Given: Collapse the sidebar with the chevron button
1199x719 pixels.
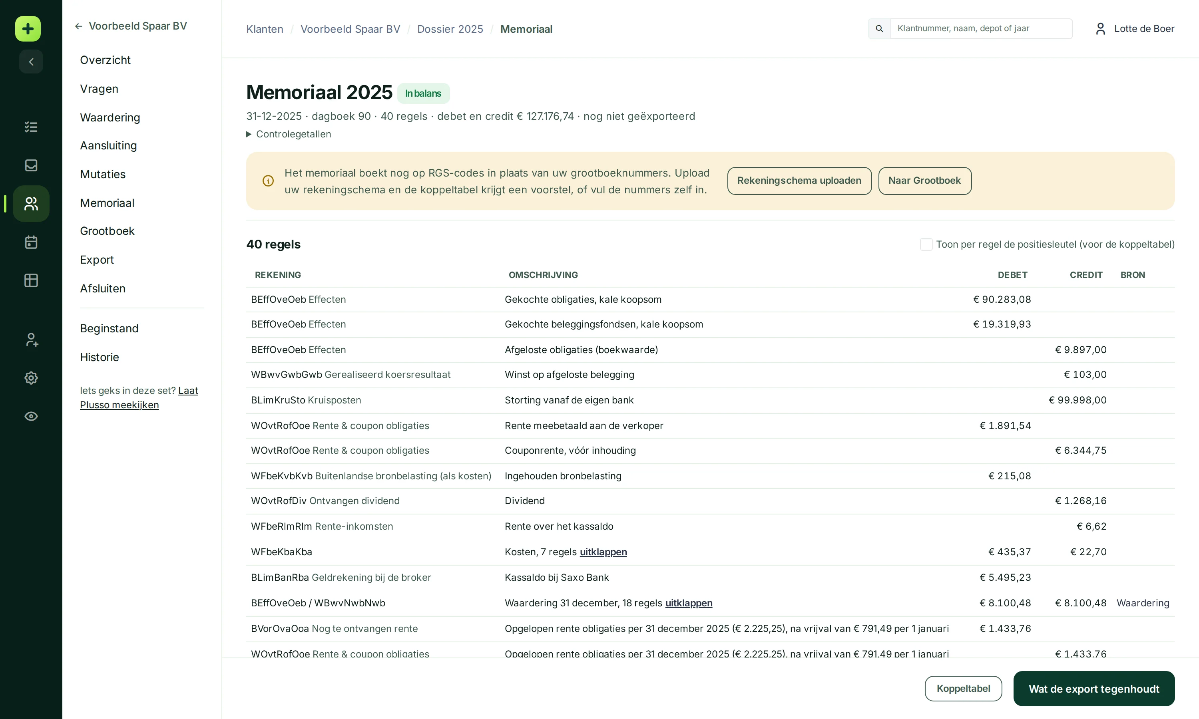Looking at the screenshot, I should [x=31, y=62].
